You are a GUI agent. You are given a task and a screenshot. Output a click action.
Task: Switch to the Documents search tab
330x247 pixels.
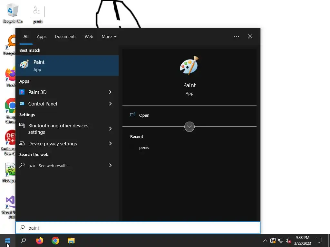65,37
